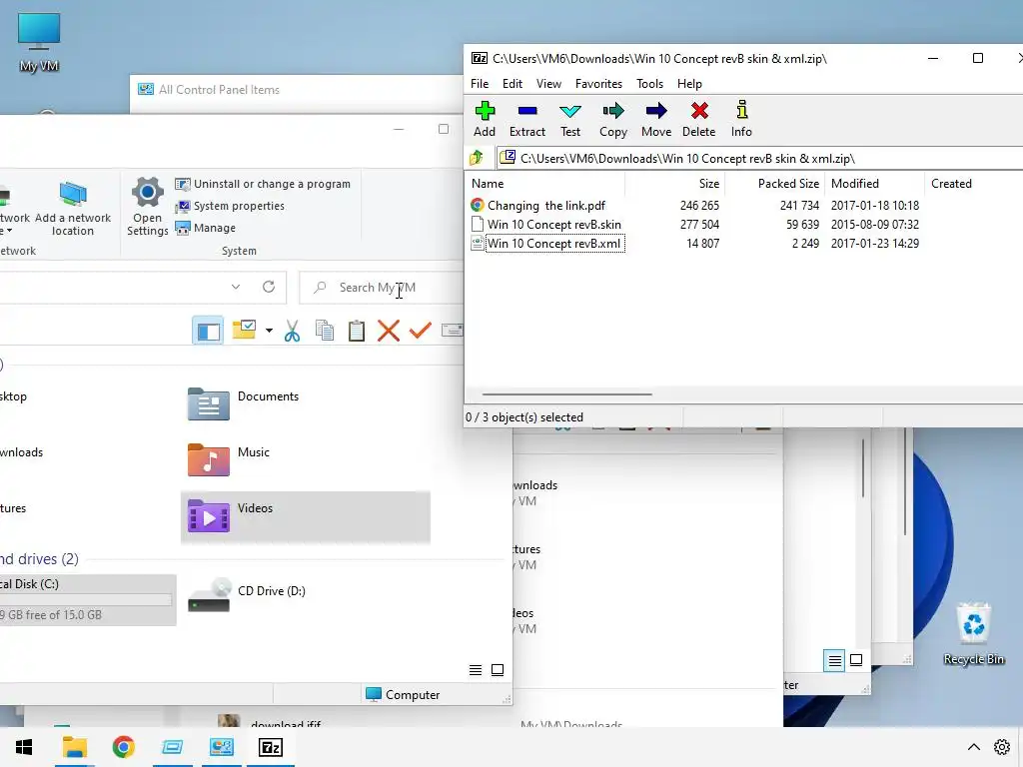Run Test on the archive in 7-Zip
1023x767 pixels.
coord(570,120)
